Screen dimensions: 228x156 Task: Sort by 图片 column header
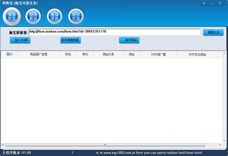(9, 54)
